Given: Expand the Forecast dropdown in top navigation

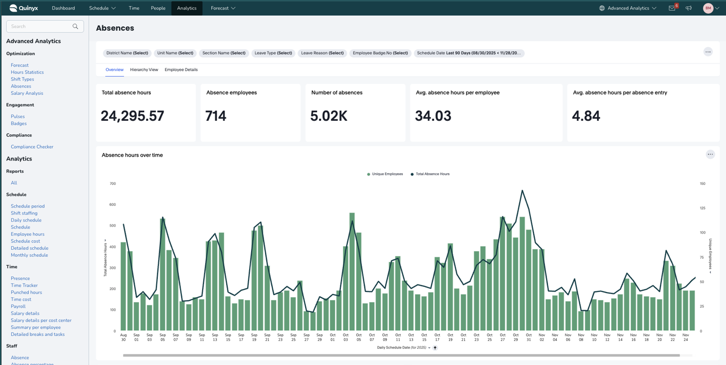Looking at the screenshot, I should tap(223, 8).
